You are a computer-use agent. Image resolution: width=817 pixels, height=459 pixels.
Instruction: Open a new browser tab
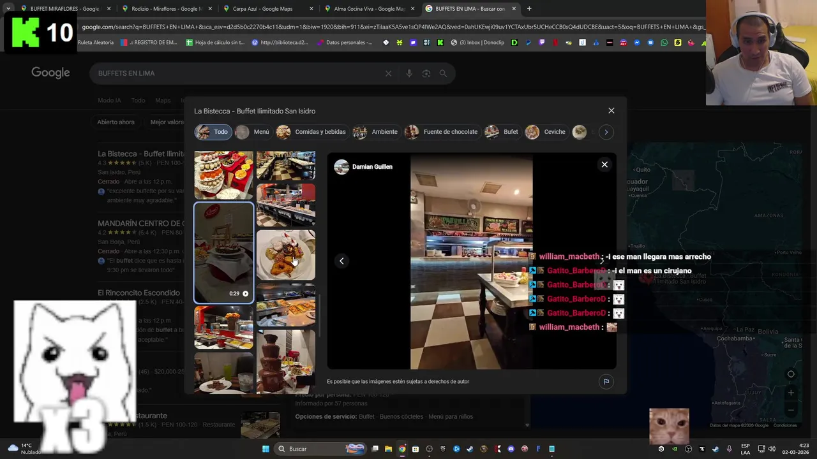click(529, 9)
